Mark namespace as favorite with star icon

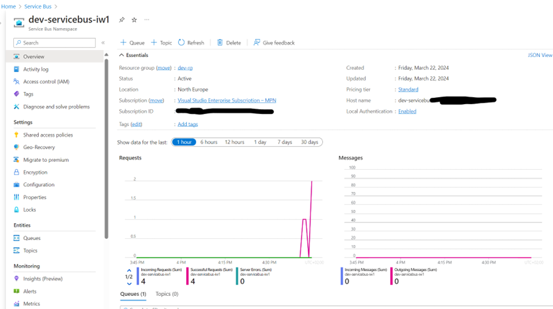pos(134,20)
